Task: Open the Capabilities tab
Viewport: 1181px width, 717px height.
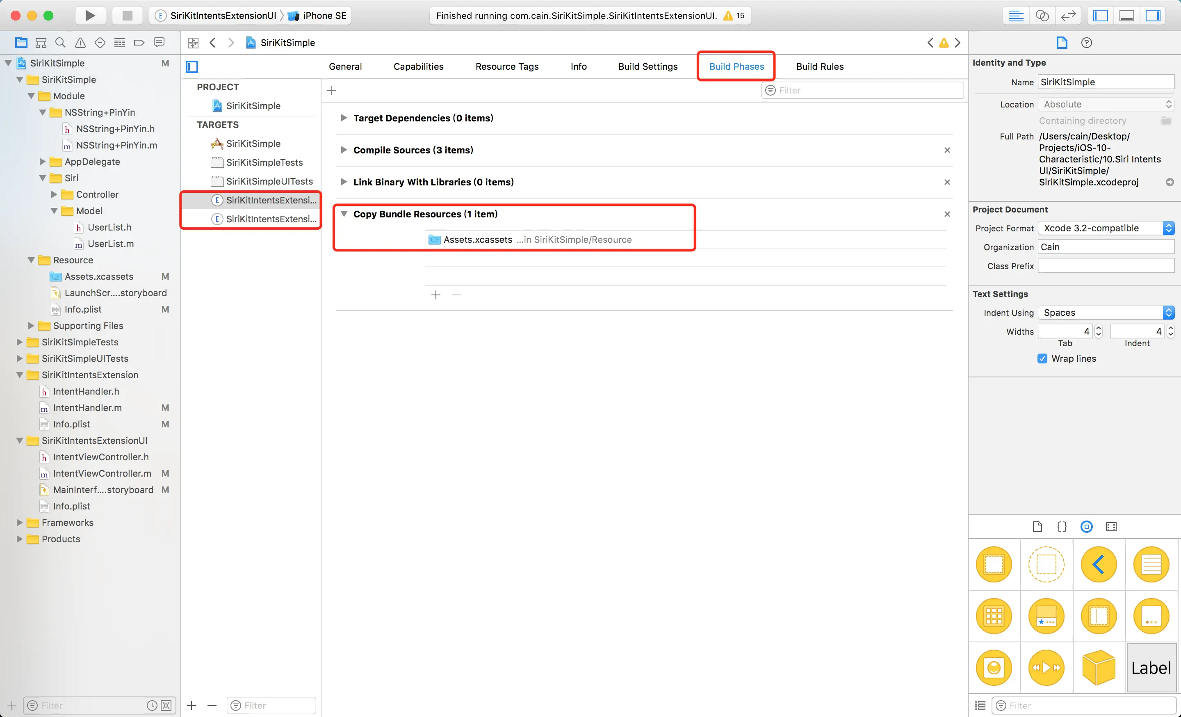Action: point(418,66)
